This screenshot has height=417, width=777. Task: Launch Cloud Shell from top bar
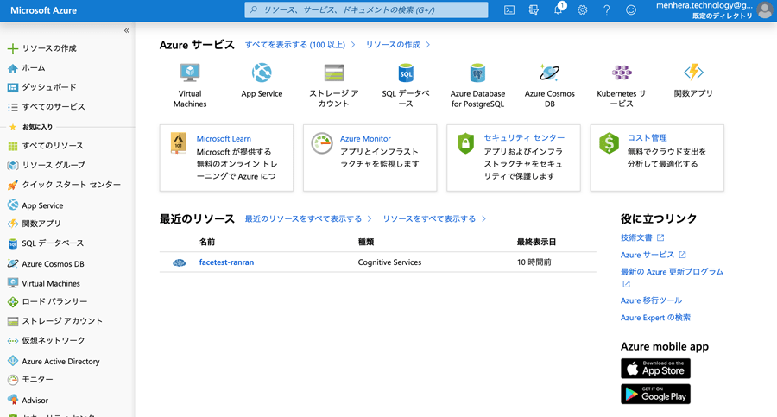pyautogui.click(x=509, y=10)
